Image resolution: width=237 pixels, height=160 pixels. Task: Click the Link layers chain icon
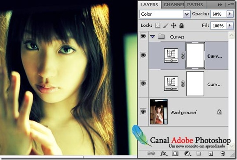tap(151, 153)
